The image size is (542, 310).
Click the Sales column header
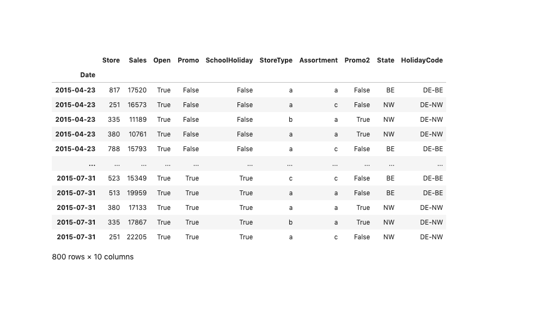click(x=137, y=60)
